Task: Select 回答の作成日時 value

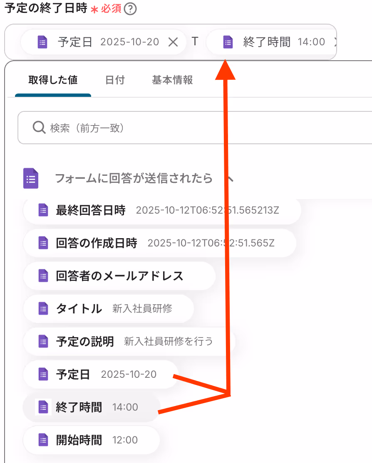Action: 160,243
